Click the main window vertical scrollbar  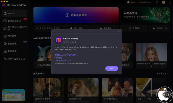[172, 23]
